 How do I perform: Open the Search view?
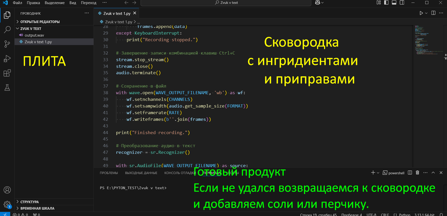pyautogui.click(x=7, y=29)
